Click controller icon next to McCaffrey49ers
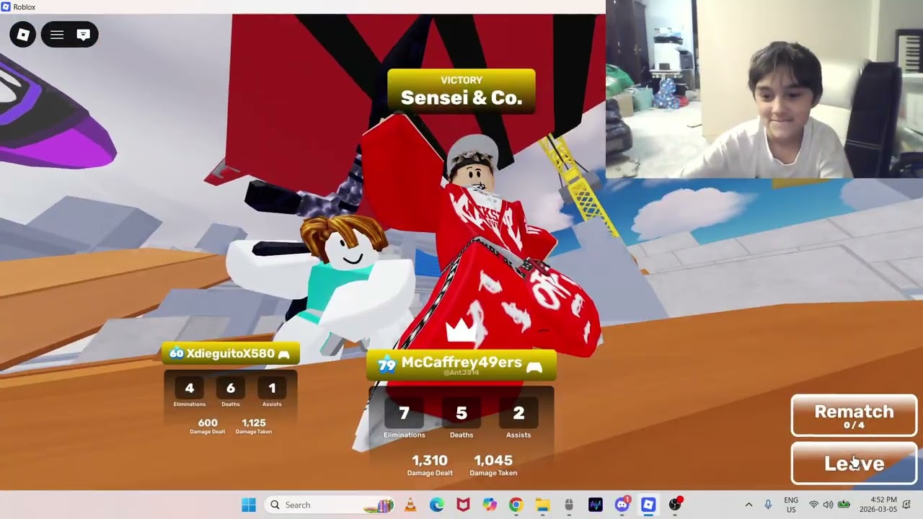 tap(534, 368)
